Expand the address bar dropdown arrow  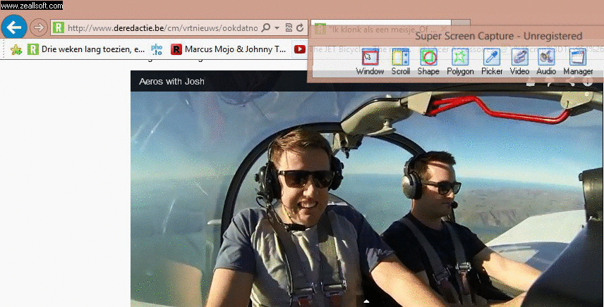point(277,28)
